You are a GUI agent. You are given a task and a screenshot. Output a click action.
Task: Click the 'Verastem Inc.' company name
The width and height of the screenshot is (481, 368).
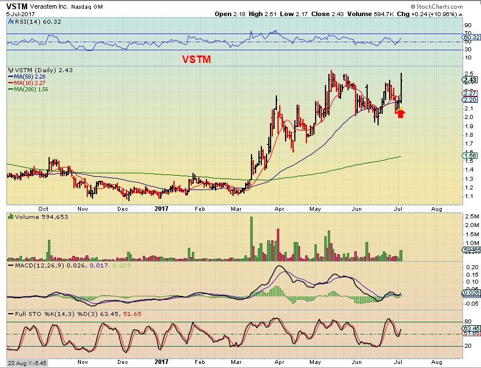[x=49, y=6]
